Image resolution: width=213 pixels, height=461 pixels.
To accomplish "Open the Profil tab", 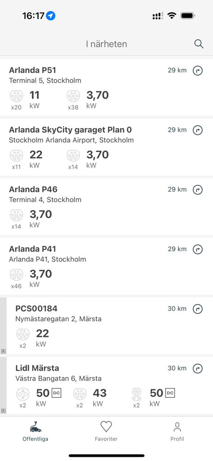I will pyautogui.click(x=177, y=431).
